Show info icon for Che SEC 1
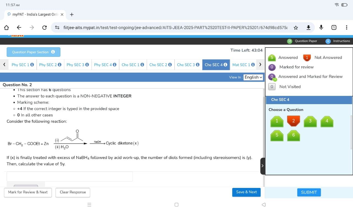The height and width of the screenshot is (211, 353). tap(142, 65)
